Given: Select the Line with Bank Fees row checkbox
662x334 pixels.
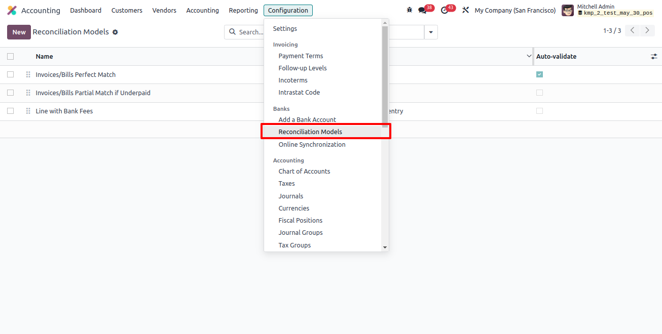Looking at the screenshot, I should click(x=10, y=111).
